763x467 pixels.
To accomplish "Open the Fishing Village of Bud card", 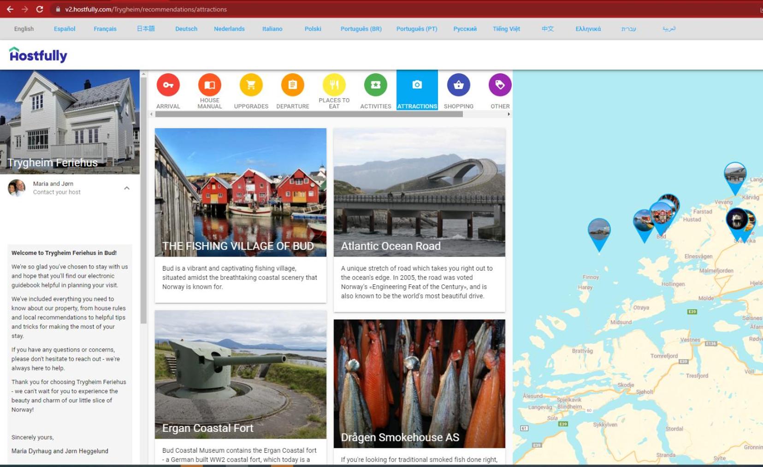I will coord(241,215).
